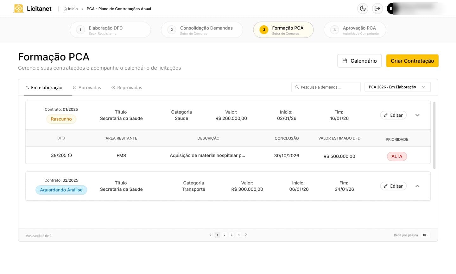Select page 1 in pagination
Screen dimensions: 456x274
pos(217,235)
